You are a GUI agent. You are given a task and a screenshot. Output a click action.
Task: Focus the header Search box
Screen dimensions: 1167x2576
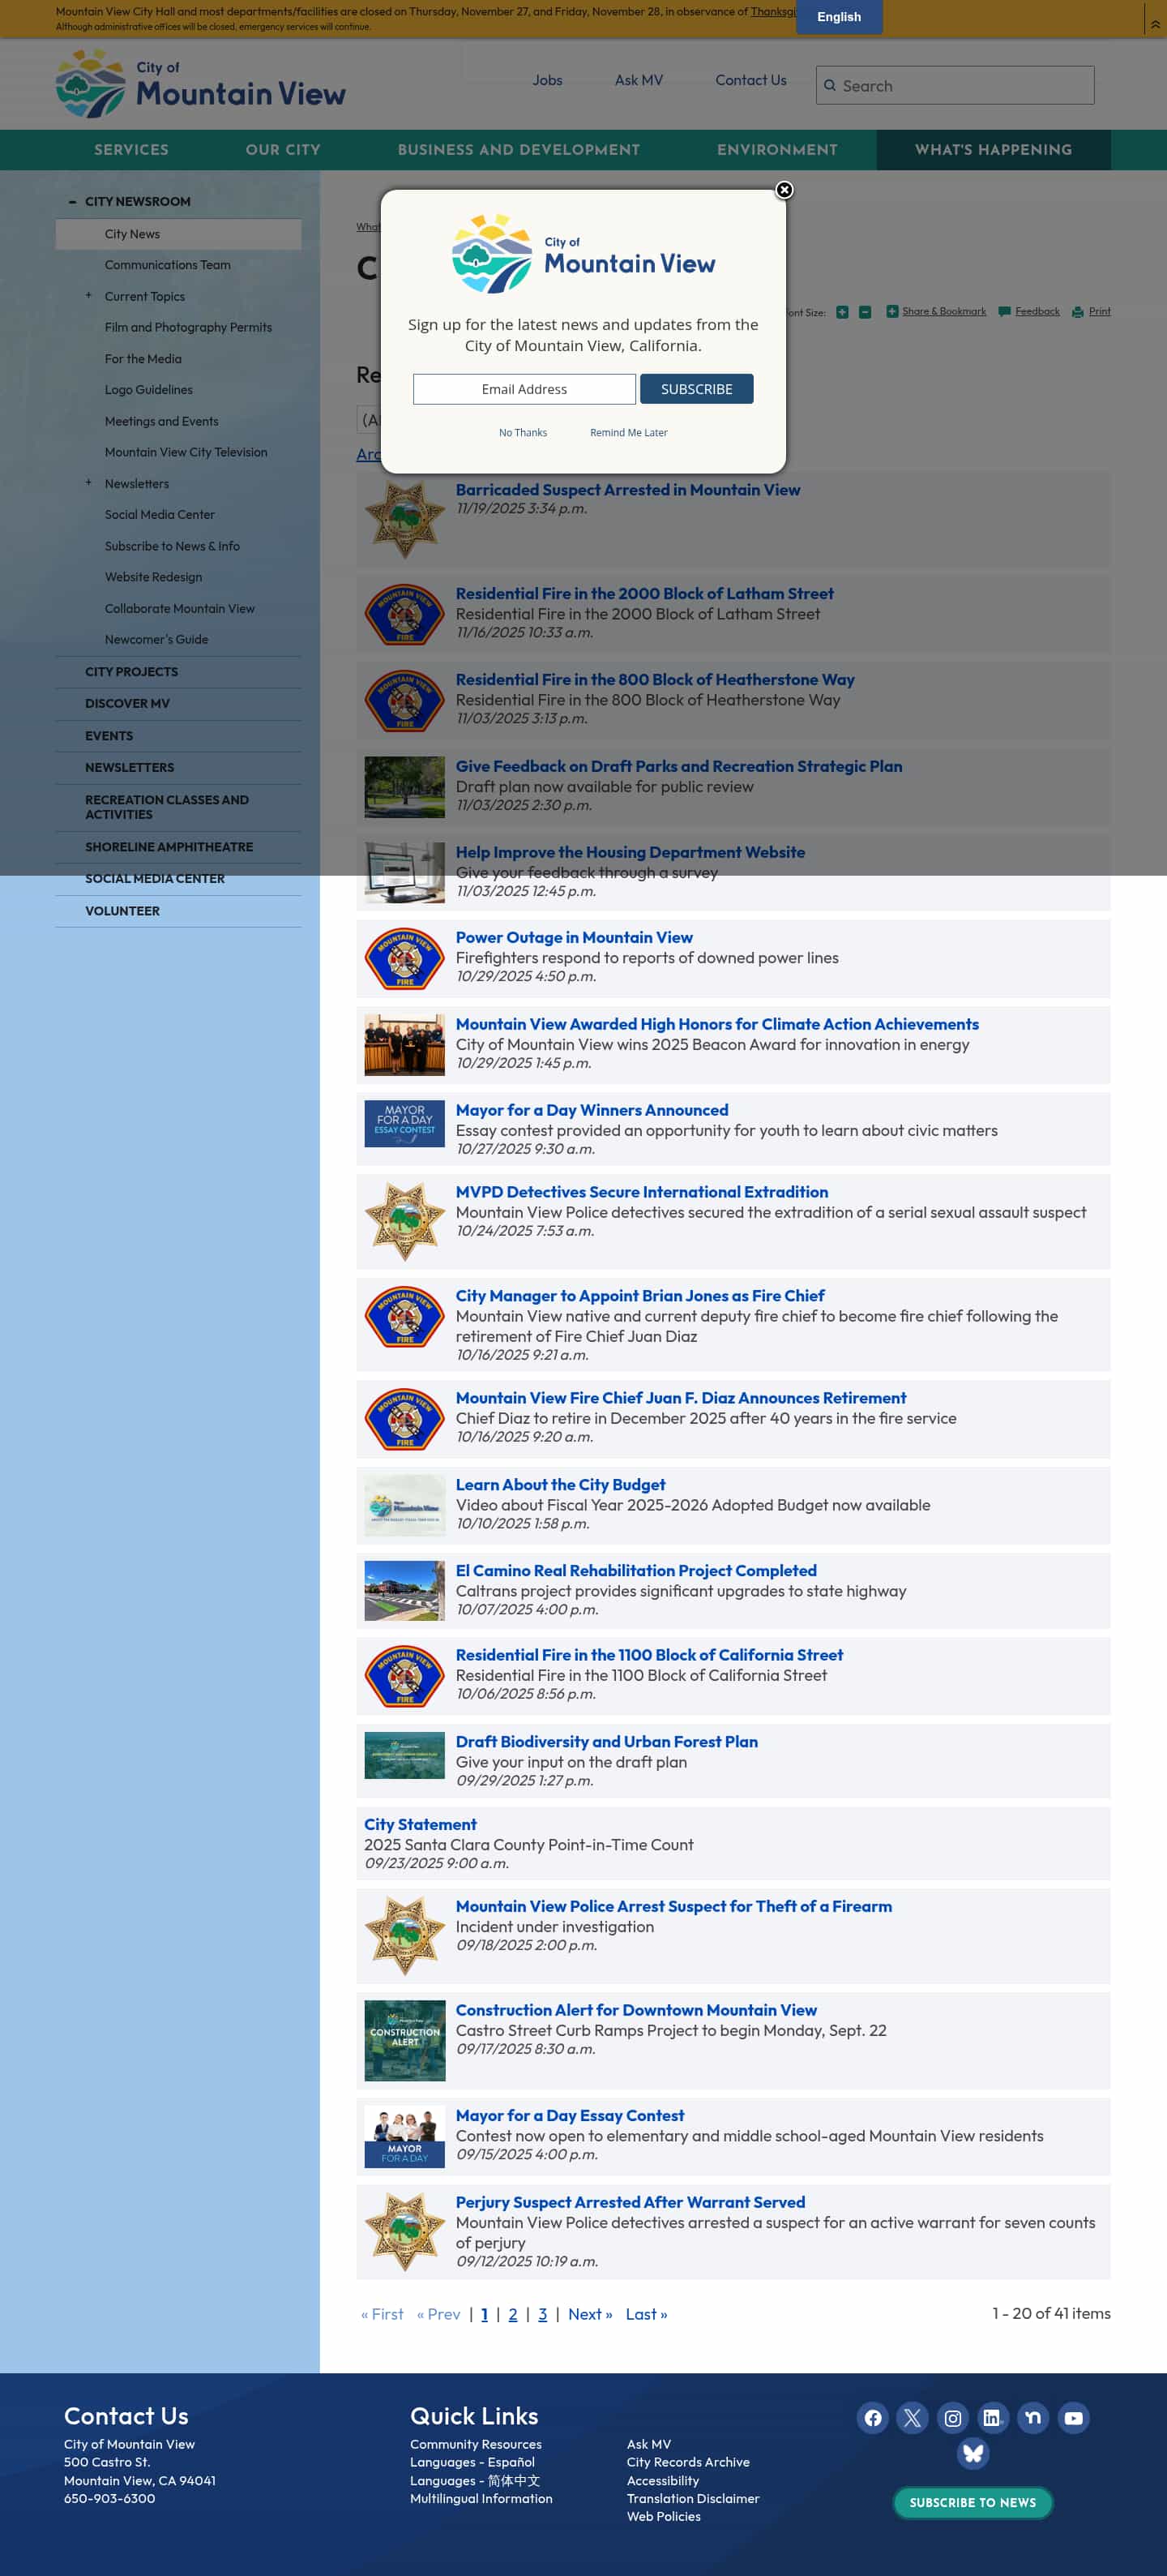955,85
